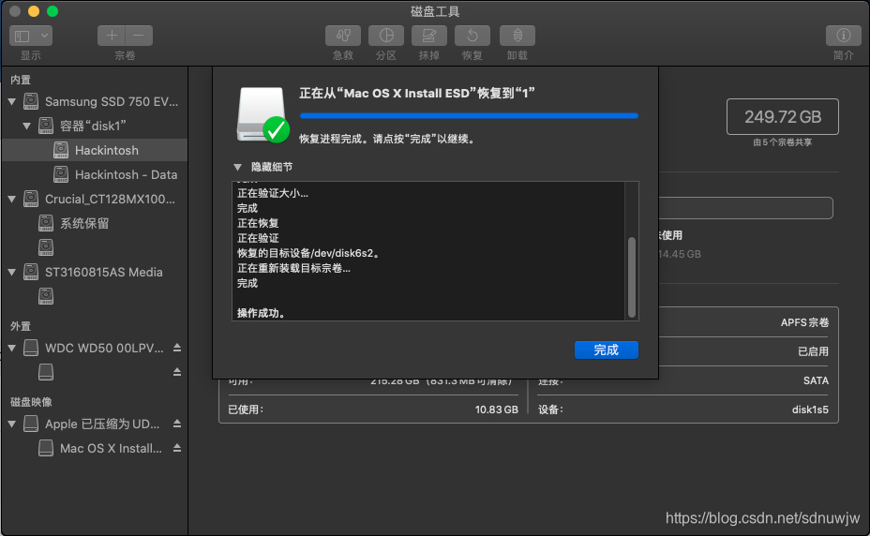Image resolution: width=870 pixels, height=536 pixels.
Task: Click the 正在验证大小 log line
Action: coord(273,193)
